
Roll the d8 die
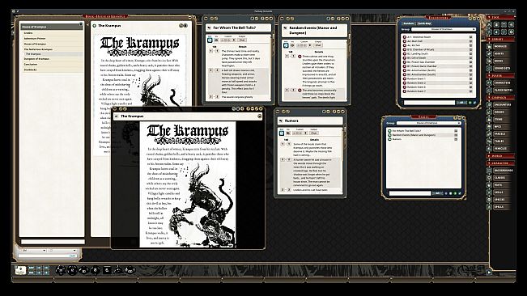(95, 270)
